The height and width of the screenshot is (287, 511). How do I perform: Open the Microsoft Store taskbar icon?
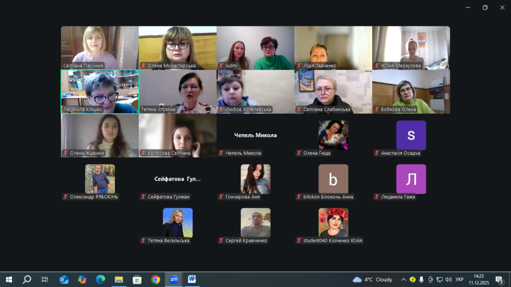coord(137,280)
